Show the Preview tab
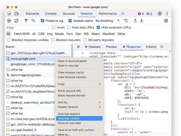 coord(111,47)
